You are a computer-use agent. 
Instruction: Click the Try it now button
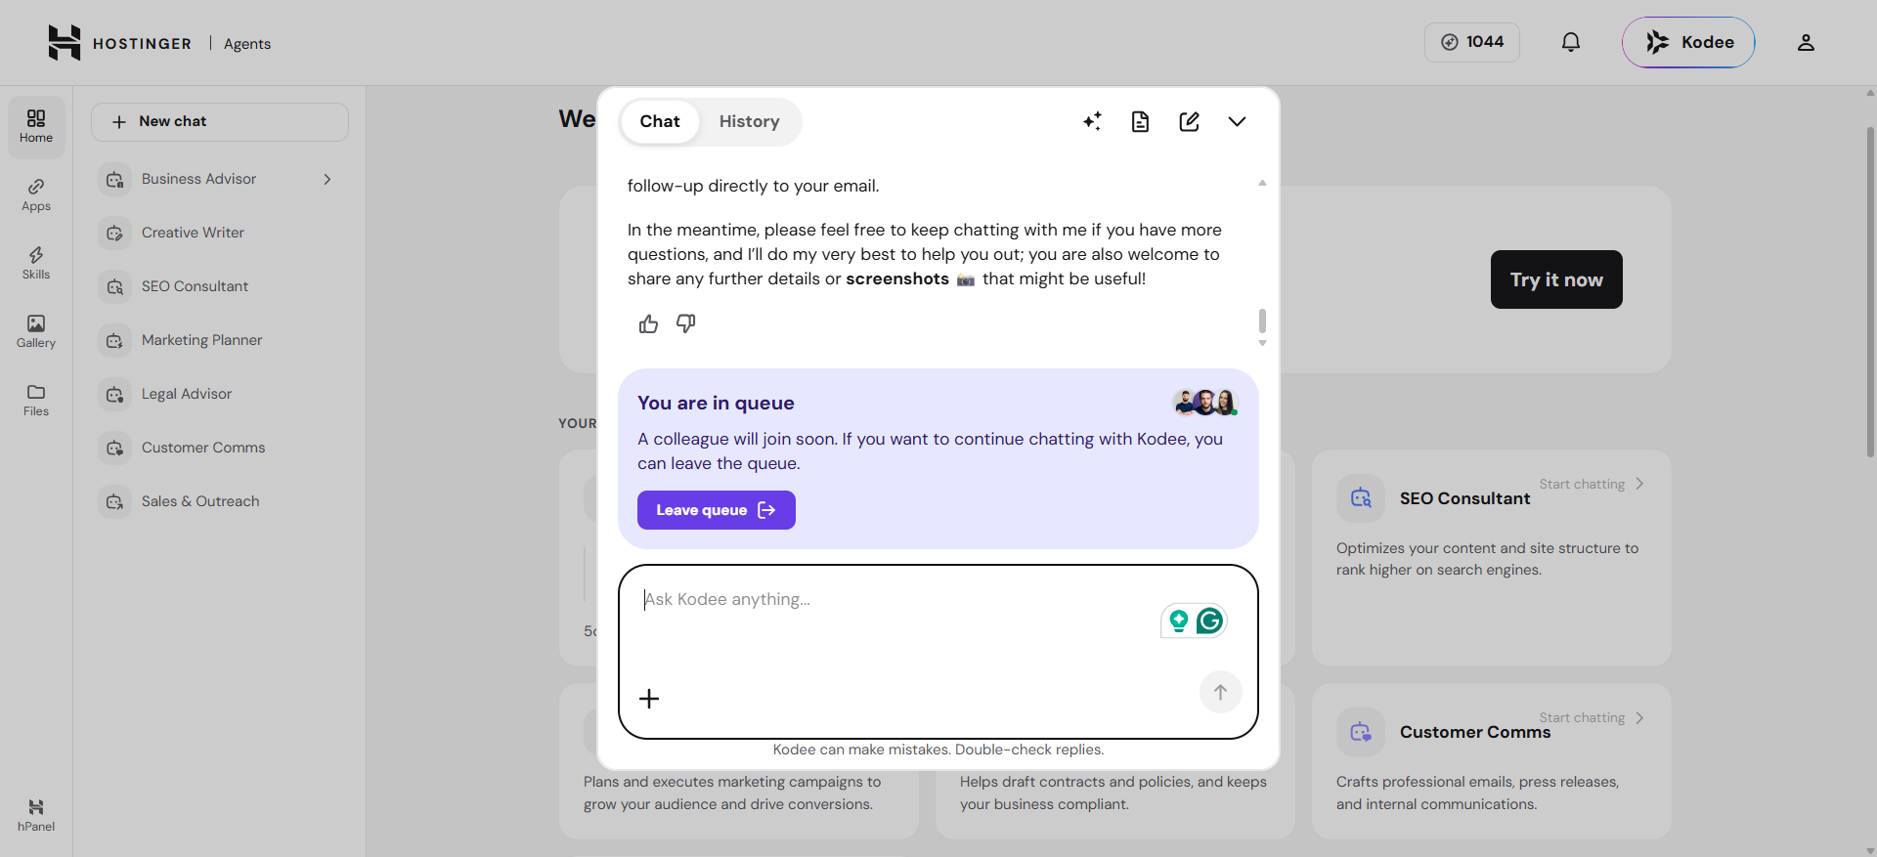[x=1556, y=279]
